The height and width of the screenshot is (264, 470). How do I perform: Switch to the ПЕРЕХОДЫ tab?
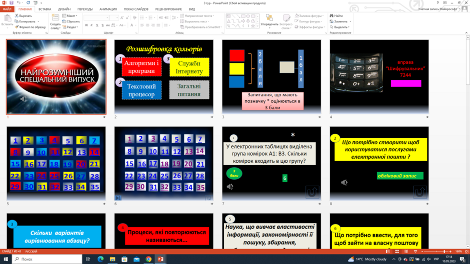pos(85,9)
